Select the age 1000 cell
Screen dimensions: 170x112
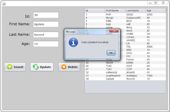(x=156, y=76)
